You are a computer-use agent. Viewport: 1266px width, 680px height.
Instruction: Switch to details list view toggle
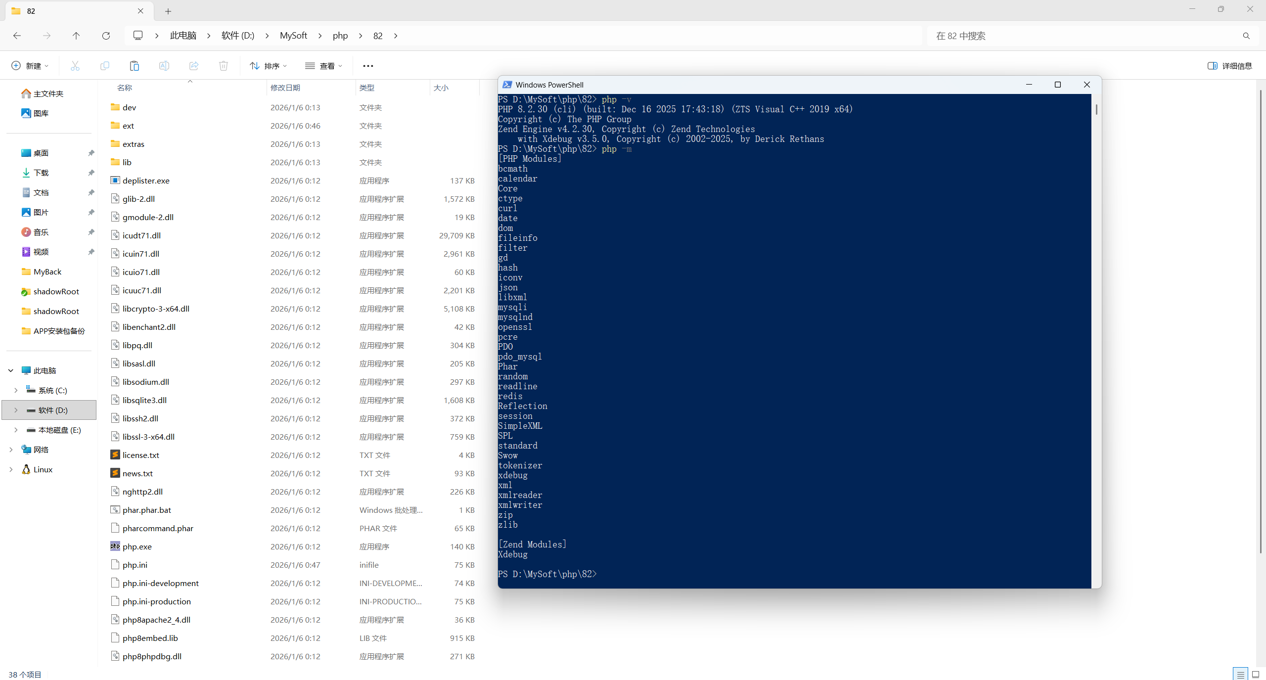(1240, 675)
